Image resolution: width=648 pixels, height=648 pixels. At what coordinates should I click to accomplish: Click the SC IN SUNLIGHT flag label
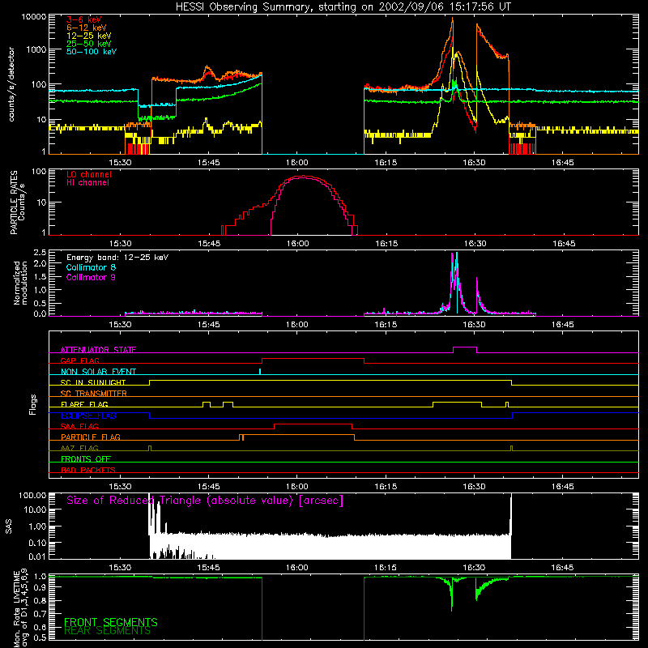click(x=93, y=382)
